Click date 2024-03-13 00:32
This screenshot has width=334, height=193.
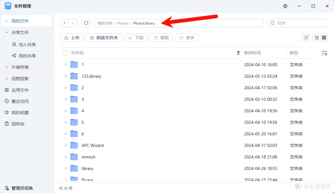[x=260, y=99]
